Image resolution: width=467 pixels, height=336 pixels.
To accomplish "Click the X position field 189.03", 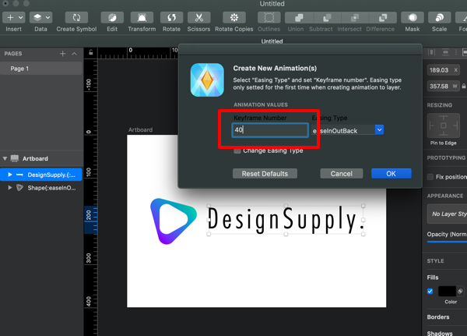I will coord(443,70).
